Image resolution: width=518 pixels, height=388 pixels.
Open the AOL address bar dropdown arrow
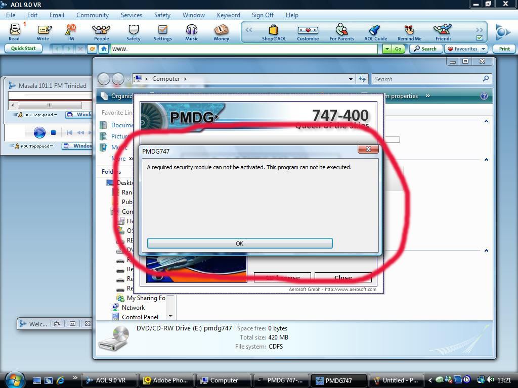386,49
